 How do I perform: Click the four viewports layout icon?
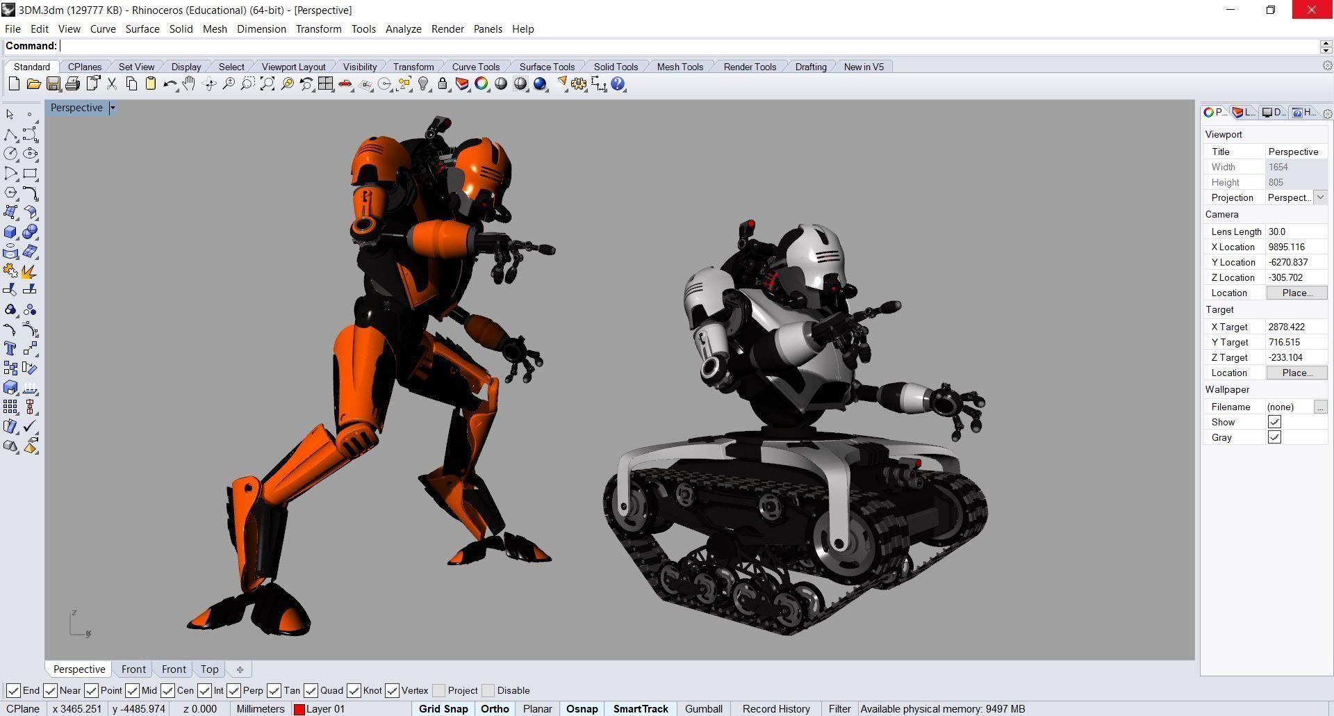point(325,84)
